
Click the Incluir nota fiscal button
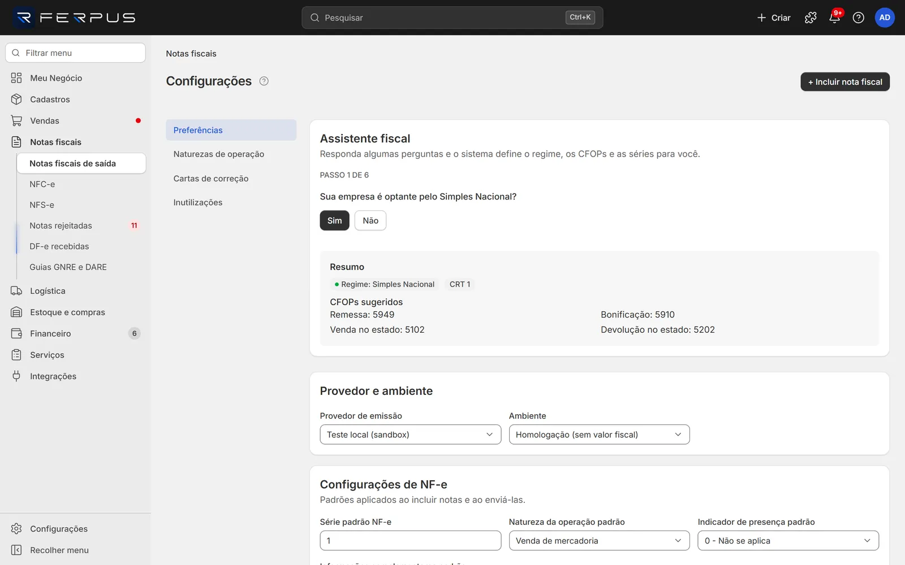845,82
